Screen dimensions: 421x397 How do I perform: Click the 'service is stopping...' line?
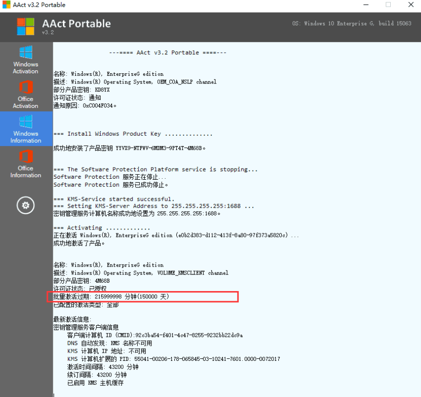pos(155,169)
